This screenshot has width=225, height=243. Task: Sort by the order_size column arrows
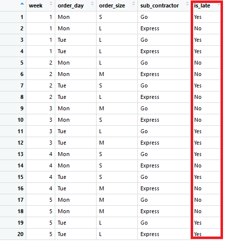[133, 3]
